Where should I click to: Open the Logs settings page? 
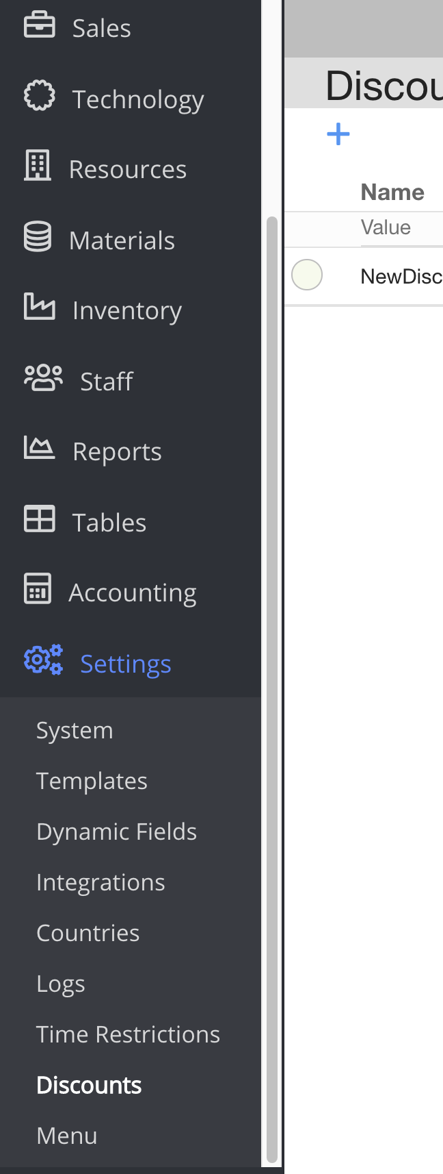click(x=61, y=984)
